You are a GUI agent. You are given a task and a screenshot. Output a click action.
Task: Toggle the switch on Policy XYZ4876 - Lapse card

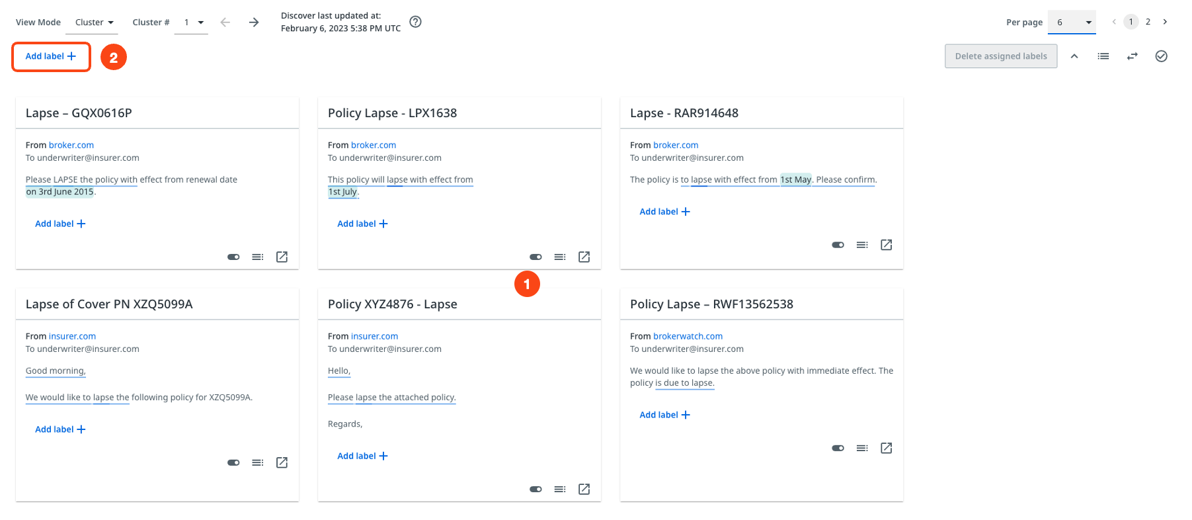[536, 489]
